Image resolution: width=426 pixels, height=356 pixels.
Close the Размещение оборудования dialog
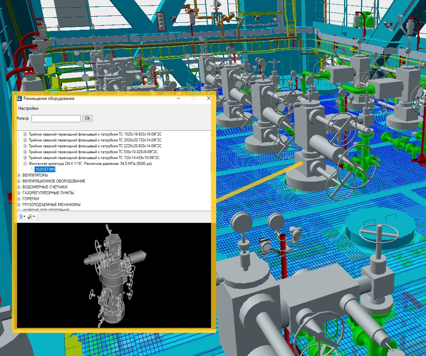[209, 98]
